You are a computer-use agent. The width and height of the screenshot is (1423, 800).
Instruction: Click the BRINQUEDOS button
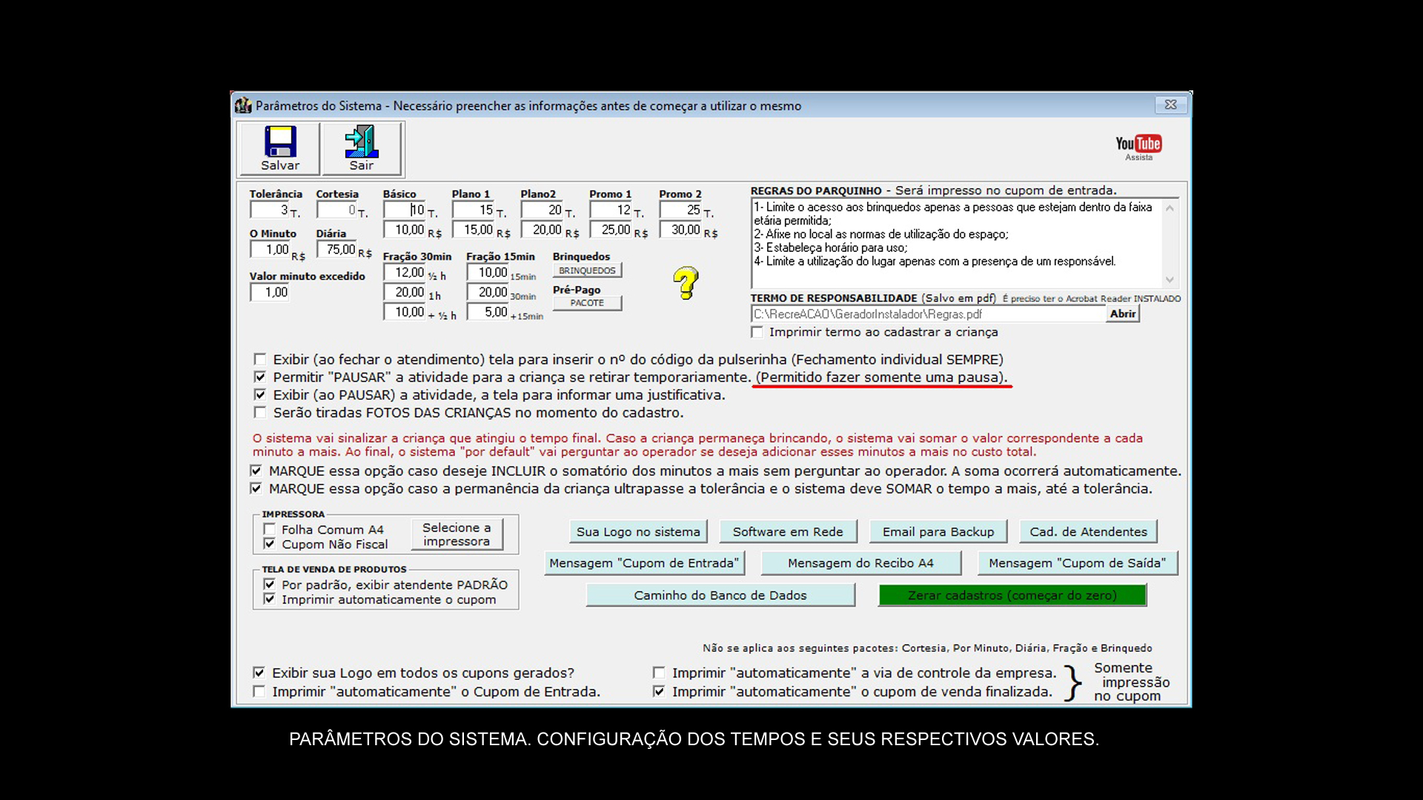pos(587,271)
